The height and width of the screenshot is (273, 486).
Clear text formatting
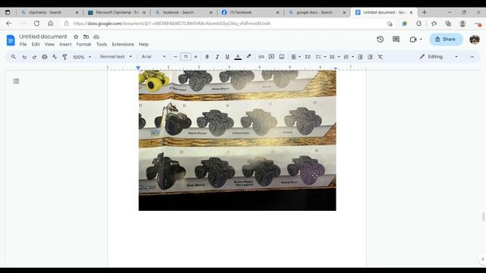(380, 57)
